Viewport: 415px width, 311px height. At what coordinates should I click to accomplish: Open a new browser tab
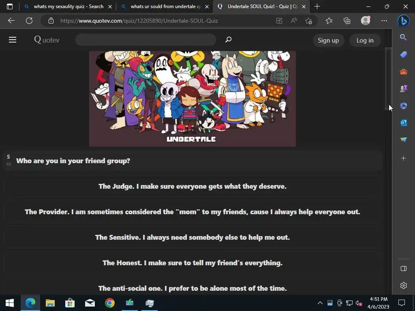tap(317, 6)
